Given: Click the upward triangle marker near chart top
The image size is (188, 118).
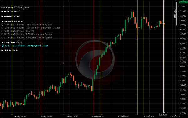Looking at the screenshot, I should click(63, 7).
